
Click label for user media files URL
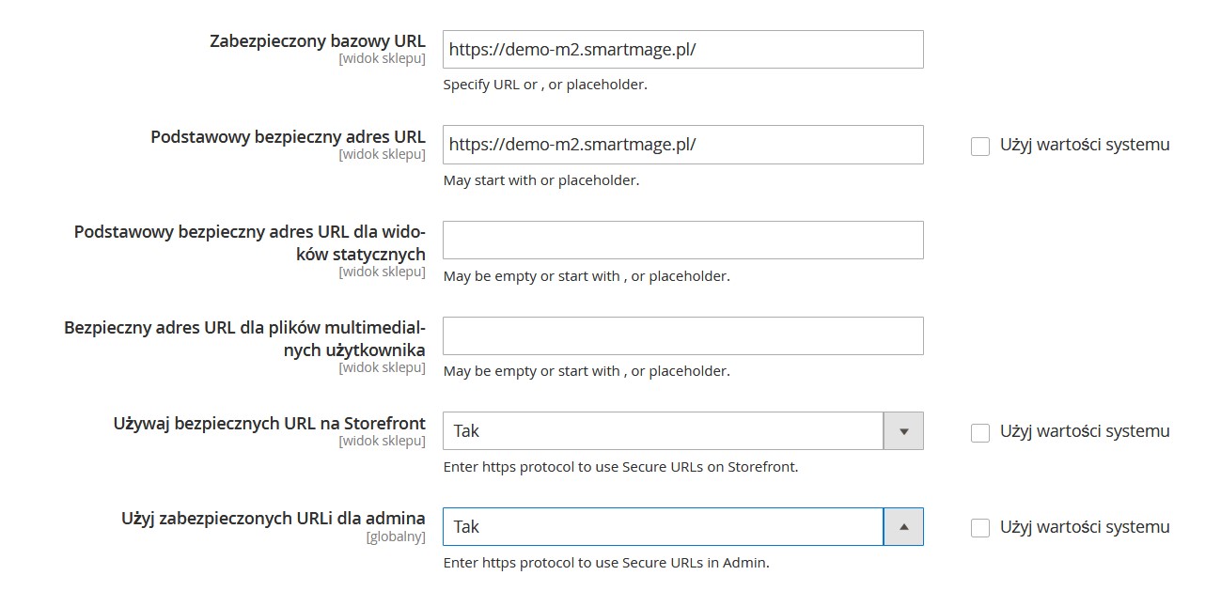[x=244, y=338]
